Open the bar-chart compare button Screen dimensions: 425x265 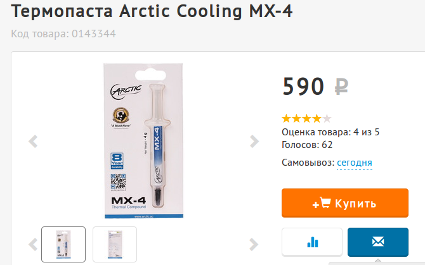click(x=312, y=242)
